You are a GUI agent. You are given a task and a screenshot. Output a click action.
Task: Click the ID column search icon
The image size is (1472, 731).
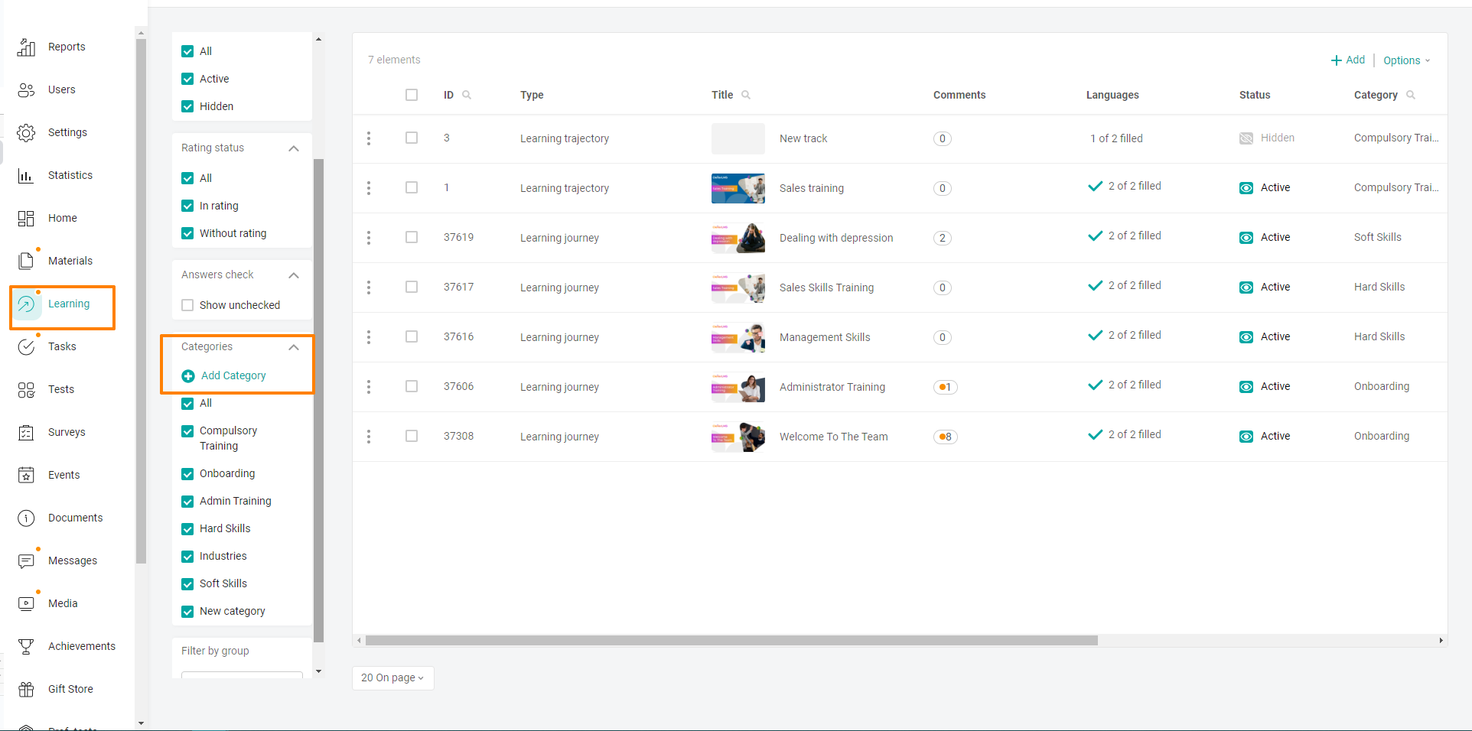467,95
